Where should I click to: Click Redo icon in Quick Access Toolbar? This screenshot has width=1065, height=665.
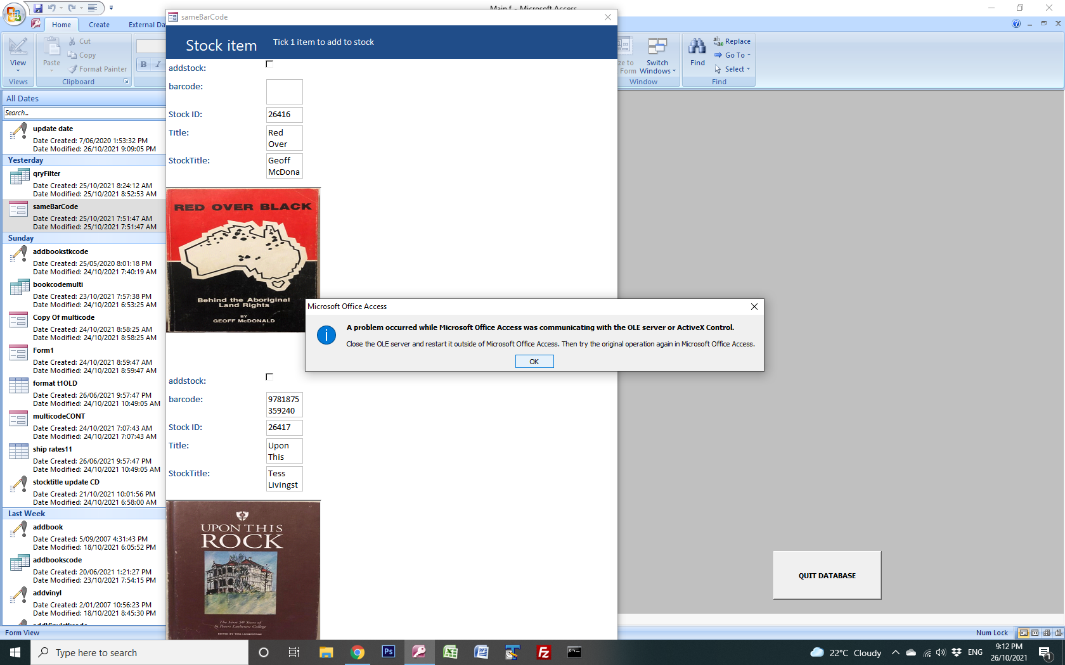pyautogui.click(x=72, y=8)
